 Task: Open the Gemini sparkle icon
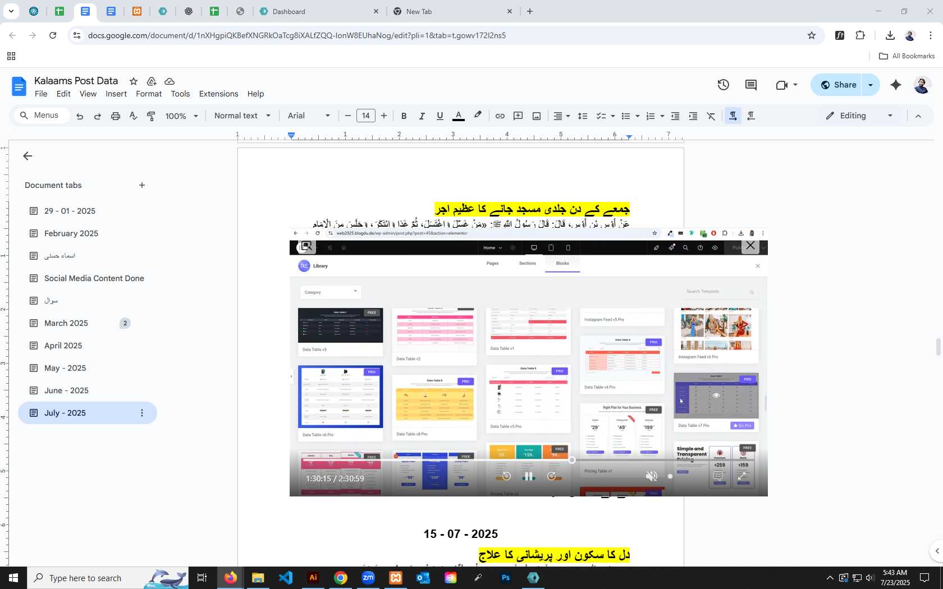(x=896, y=85)
